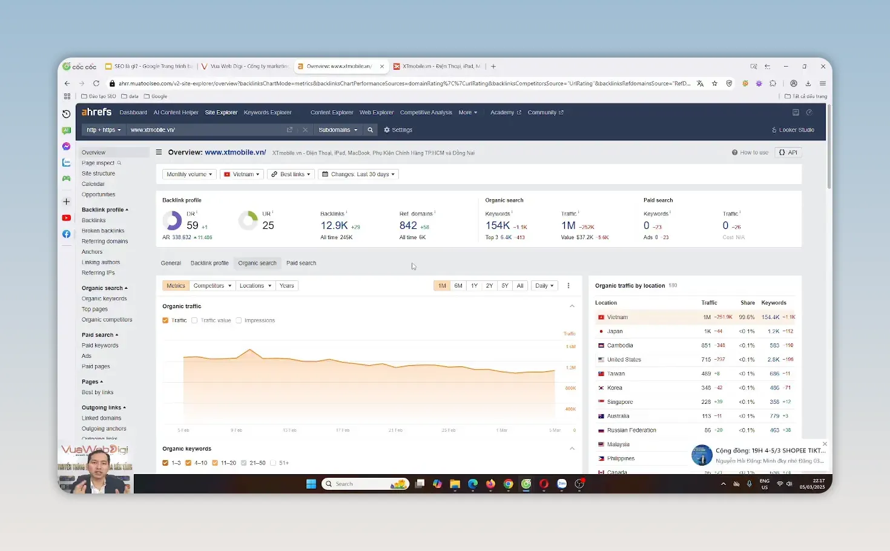Toggle the 21–50 organic keywords checkbox
Image resolution: width=890 pixels, height=551 pixels.
click(243, 463)
